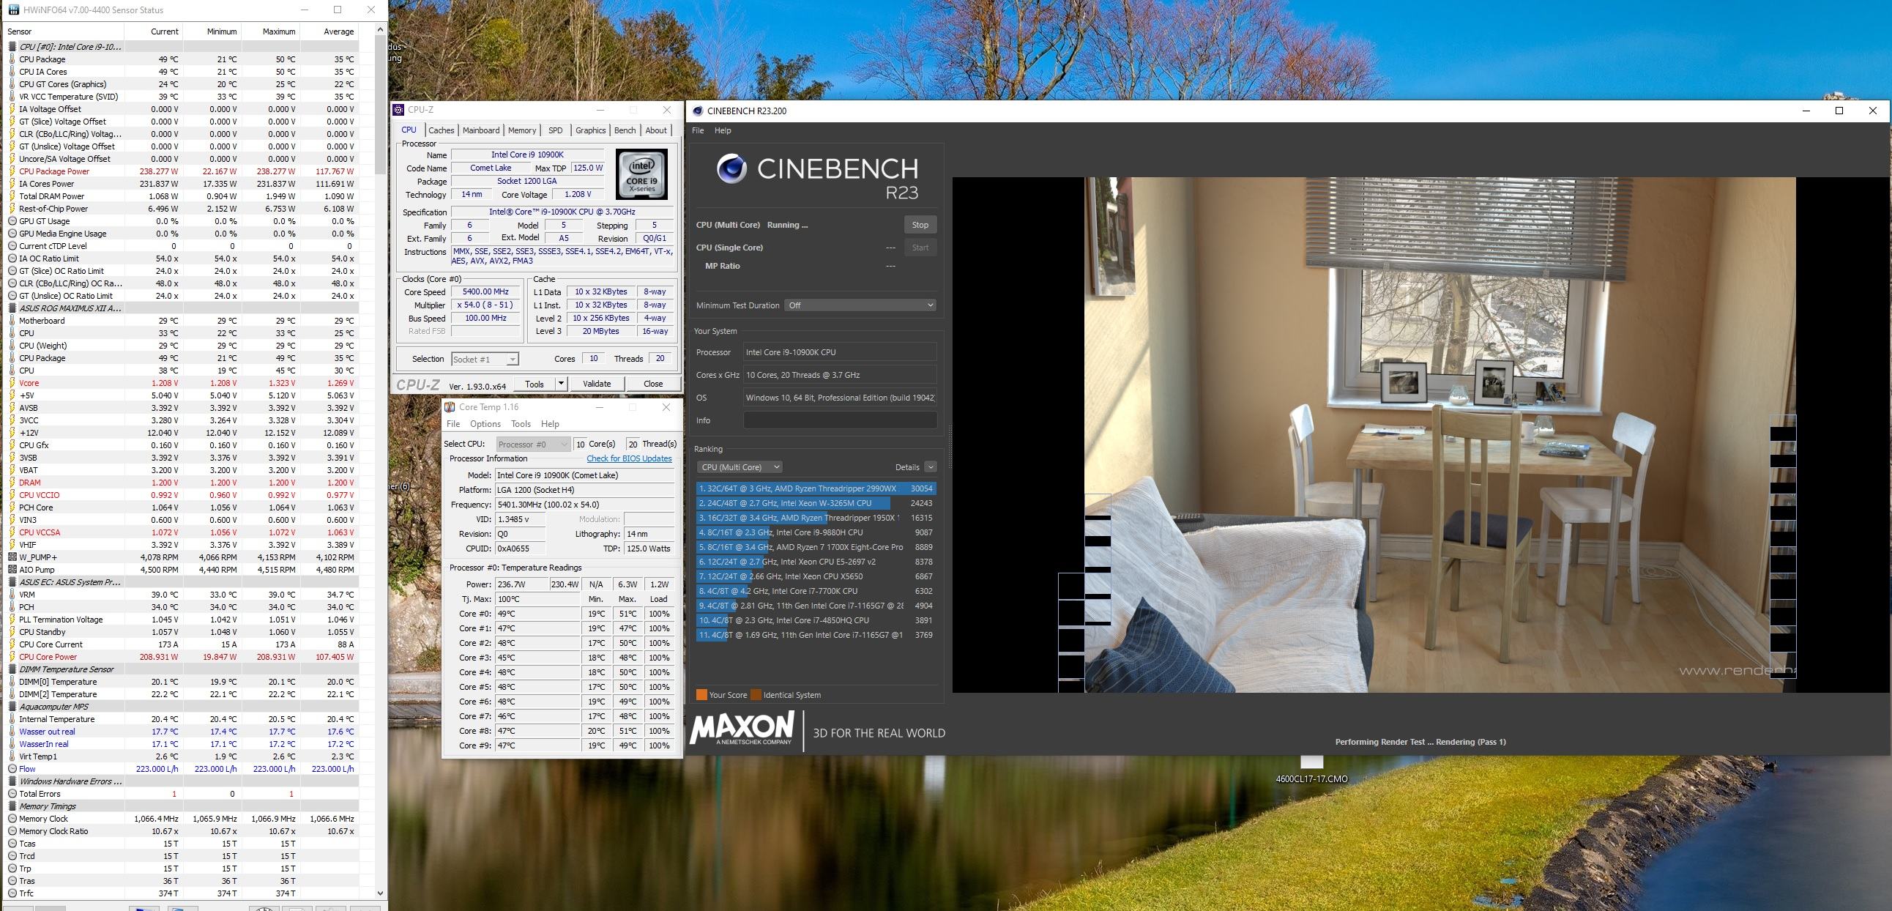Collapse the ASUS ROG MAXIMUS XII sensor group
Viewport: 1892px width, 911px height.
[12, 308]
